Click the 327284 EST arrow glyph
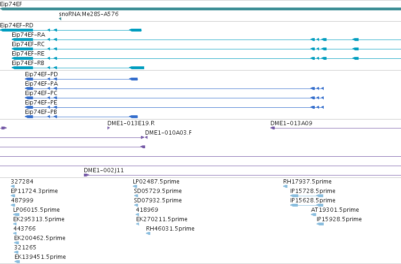Screen dimensions: 401x264 13,186
